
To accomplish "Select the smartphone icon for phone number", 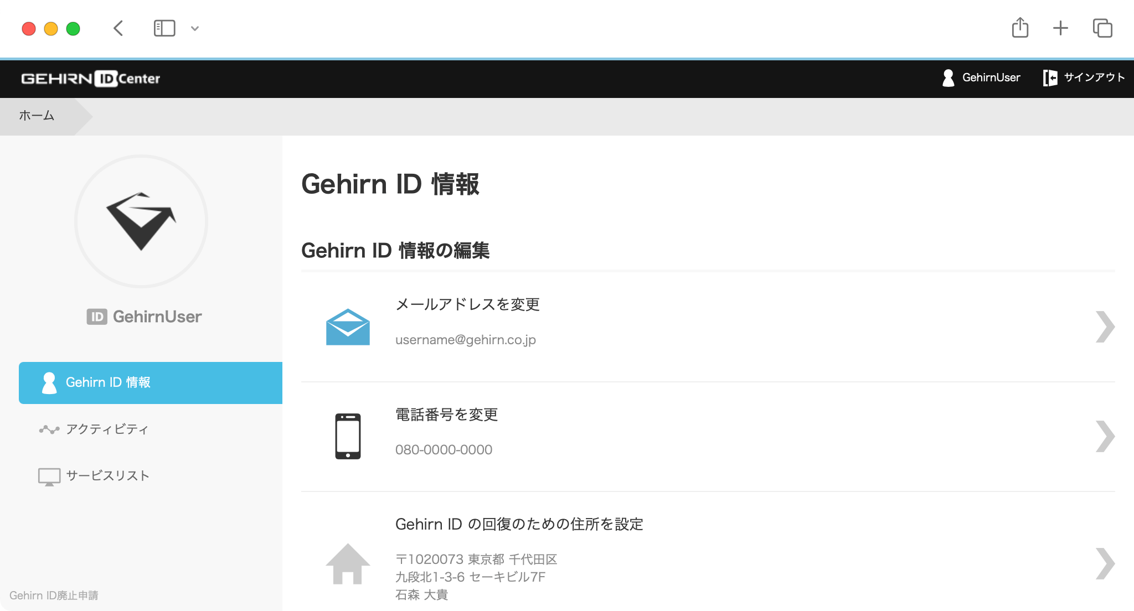I will click(x=347, y=435).
